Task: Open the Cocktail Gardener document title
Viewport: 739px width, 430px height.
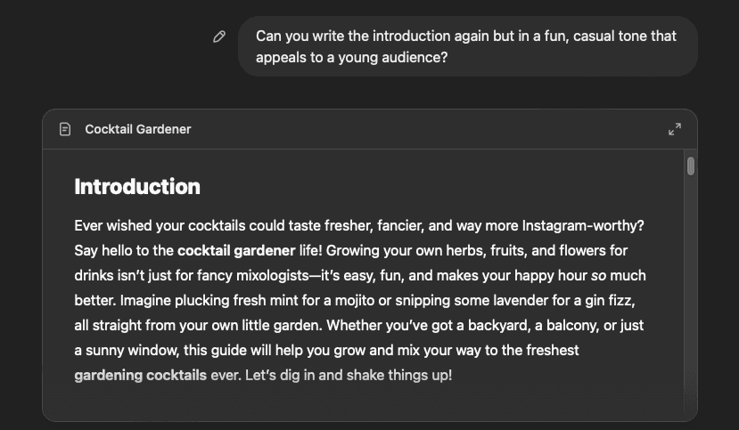Action: (x=137, y=129)
